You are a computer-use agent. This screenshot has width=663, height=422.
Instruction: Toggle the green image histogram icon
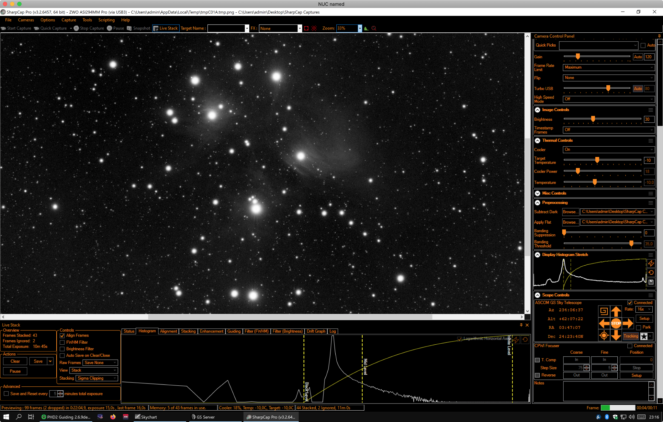[366, 28]
